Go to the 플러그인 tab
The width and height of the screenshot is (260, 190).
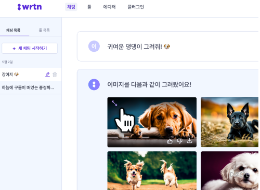tap(136, 7)
